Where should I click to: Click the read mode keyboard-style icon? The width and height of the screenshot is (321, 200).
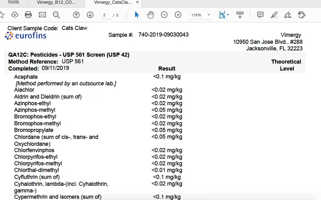(x=240, y=15)
